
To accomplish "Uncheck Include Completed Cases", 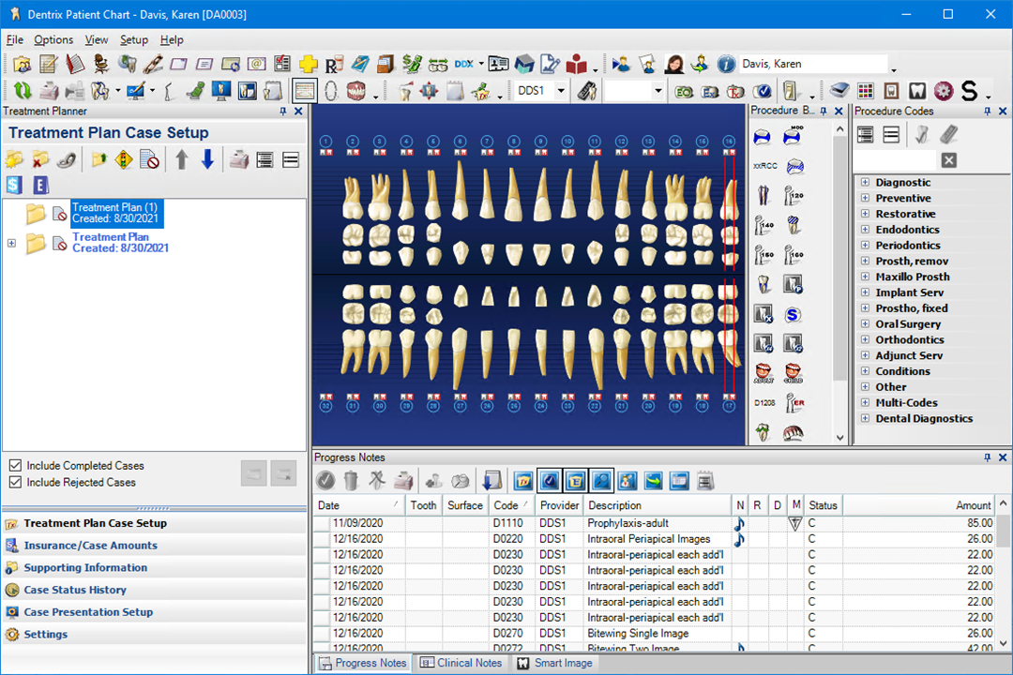I will (15, 466).
